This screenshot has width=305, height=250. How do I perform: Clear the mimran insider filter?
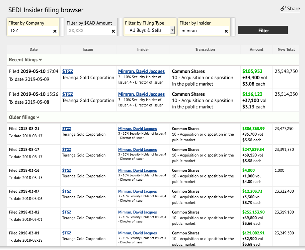tap(226, 31)
